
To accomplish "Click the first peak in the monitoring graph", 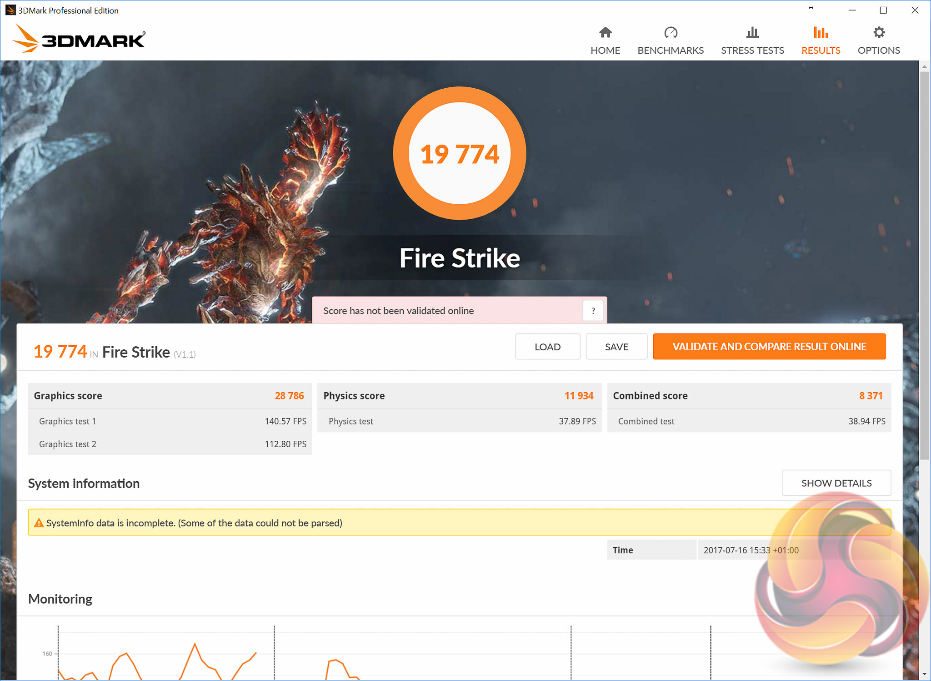I will coord(126,653).
